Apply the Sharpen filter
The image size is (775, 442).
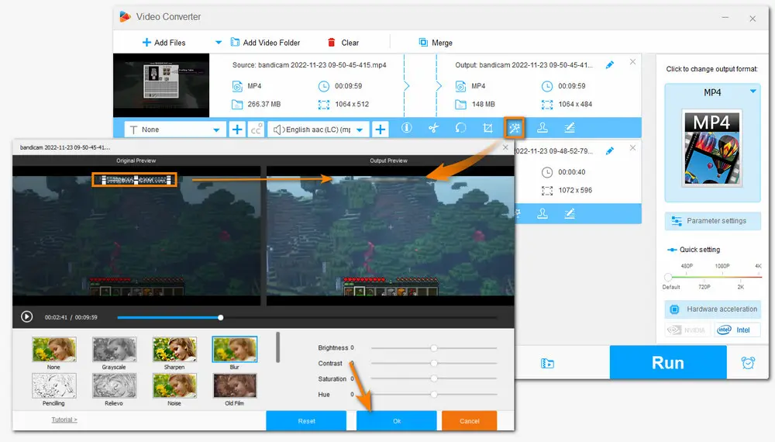click(x=174, y=349)
